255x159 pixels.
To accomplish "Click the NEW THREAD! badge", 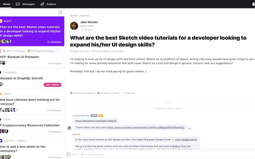I will tap(53, 85).
